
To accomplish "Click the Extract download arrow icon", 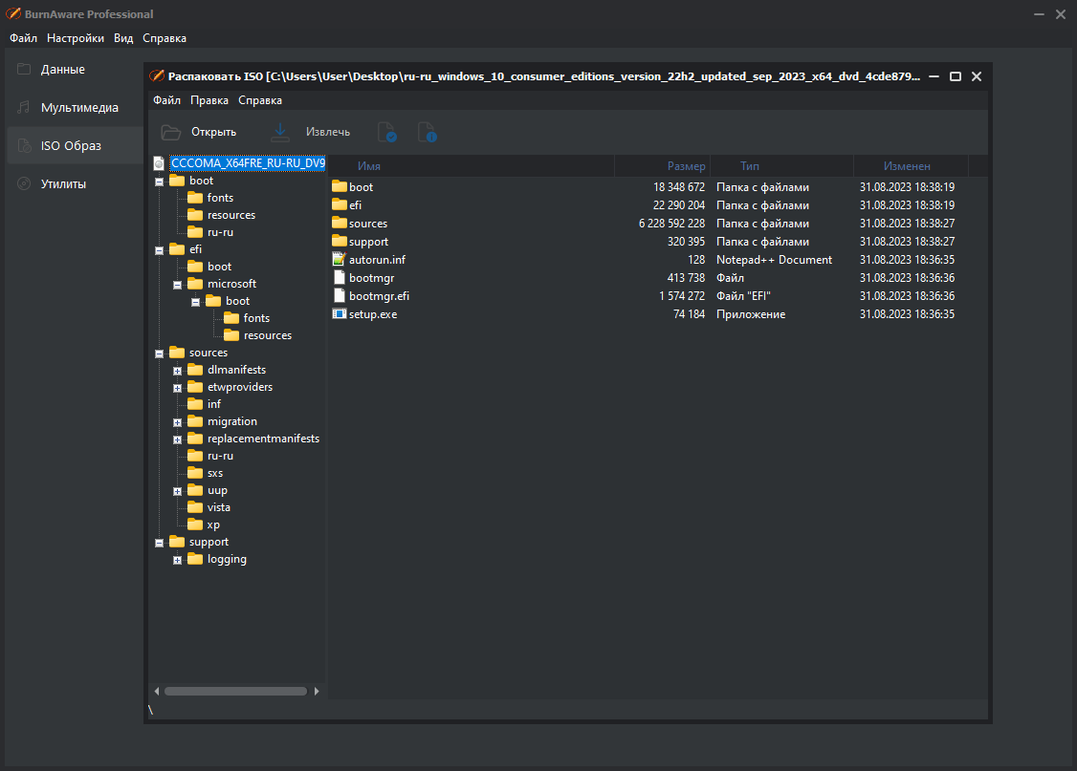I will [x=280, y=132].
